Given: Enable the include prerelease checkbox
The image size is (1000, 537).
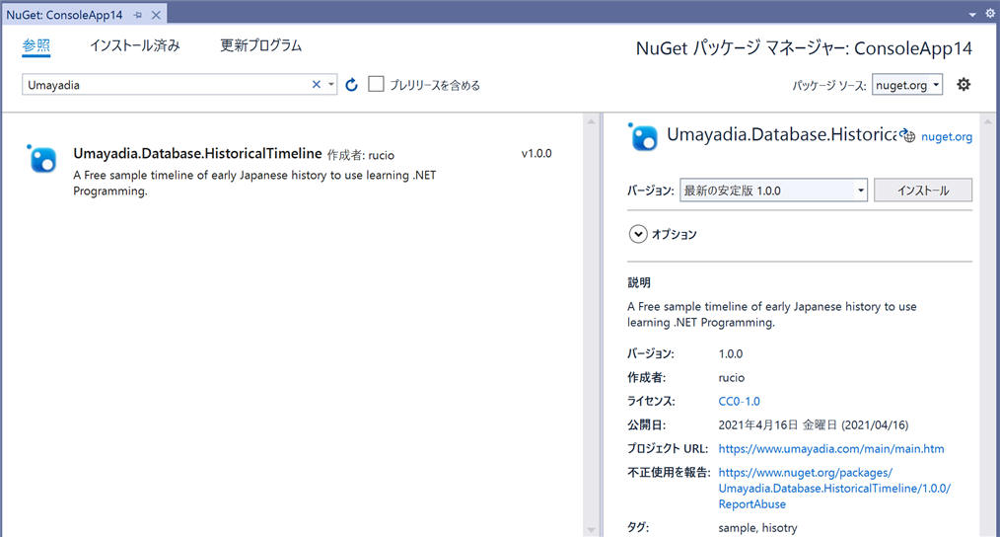Looking at the screenshot, I should tap(377, 84).
